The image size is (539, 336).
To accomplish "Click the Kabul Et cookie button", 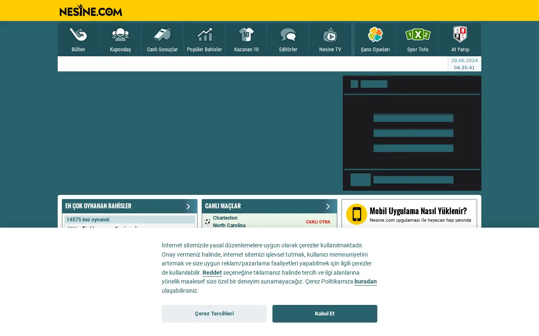I will tap(325, 314).
